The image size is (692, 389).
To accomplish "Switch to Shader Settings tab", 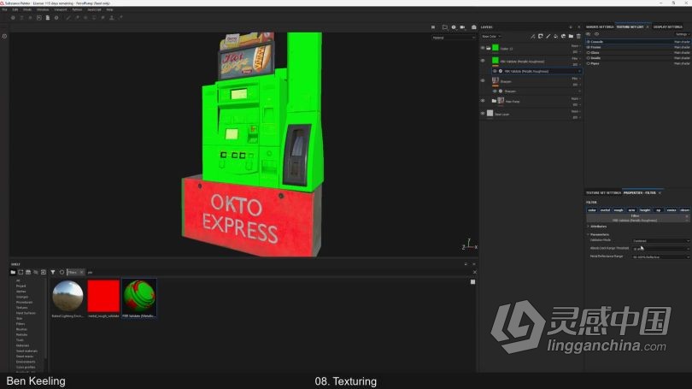I will 600,27.
